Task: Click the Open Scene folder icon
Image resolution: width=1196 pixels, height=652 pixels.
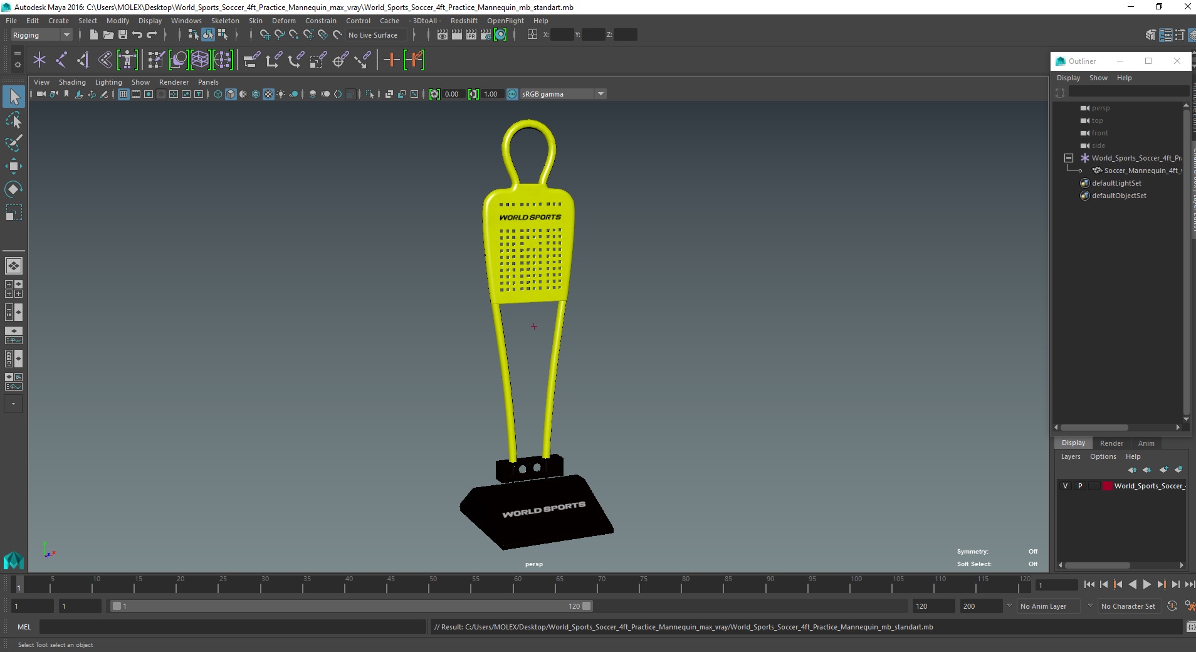Action: (x=108, y=35)
